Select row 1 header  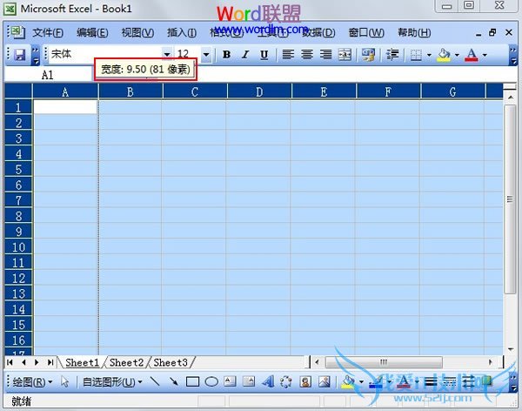point(18,107)
